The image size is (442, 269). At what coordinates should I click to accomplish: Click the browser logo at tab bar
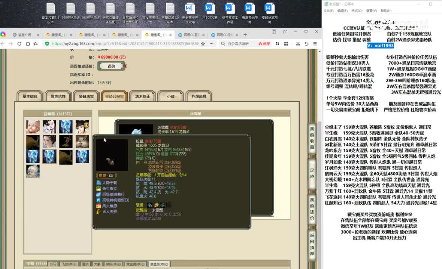point(3,34)
